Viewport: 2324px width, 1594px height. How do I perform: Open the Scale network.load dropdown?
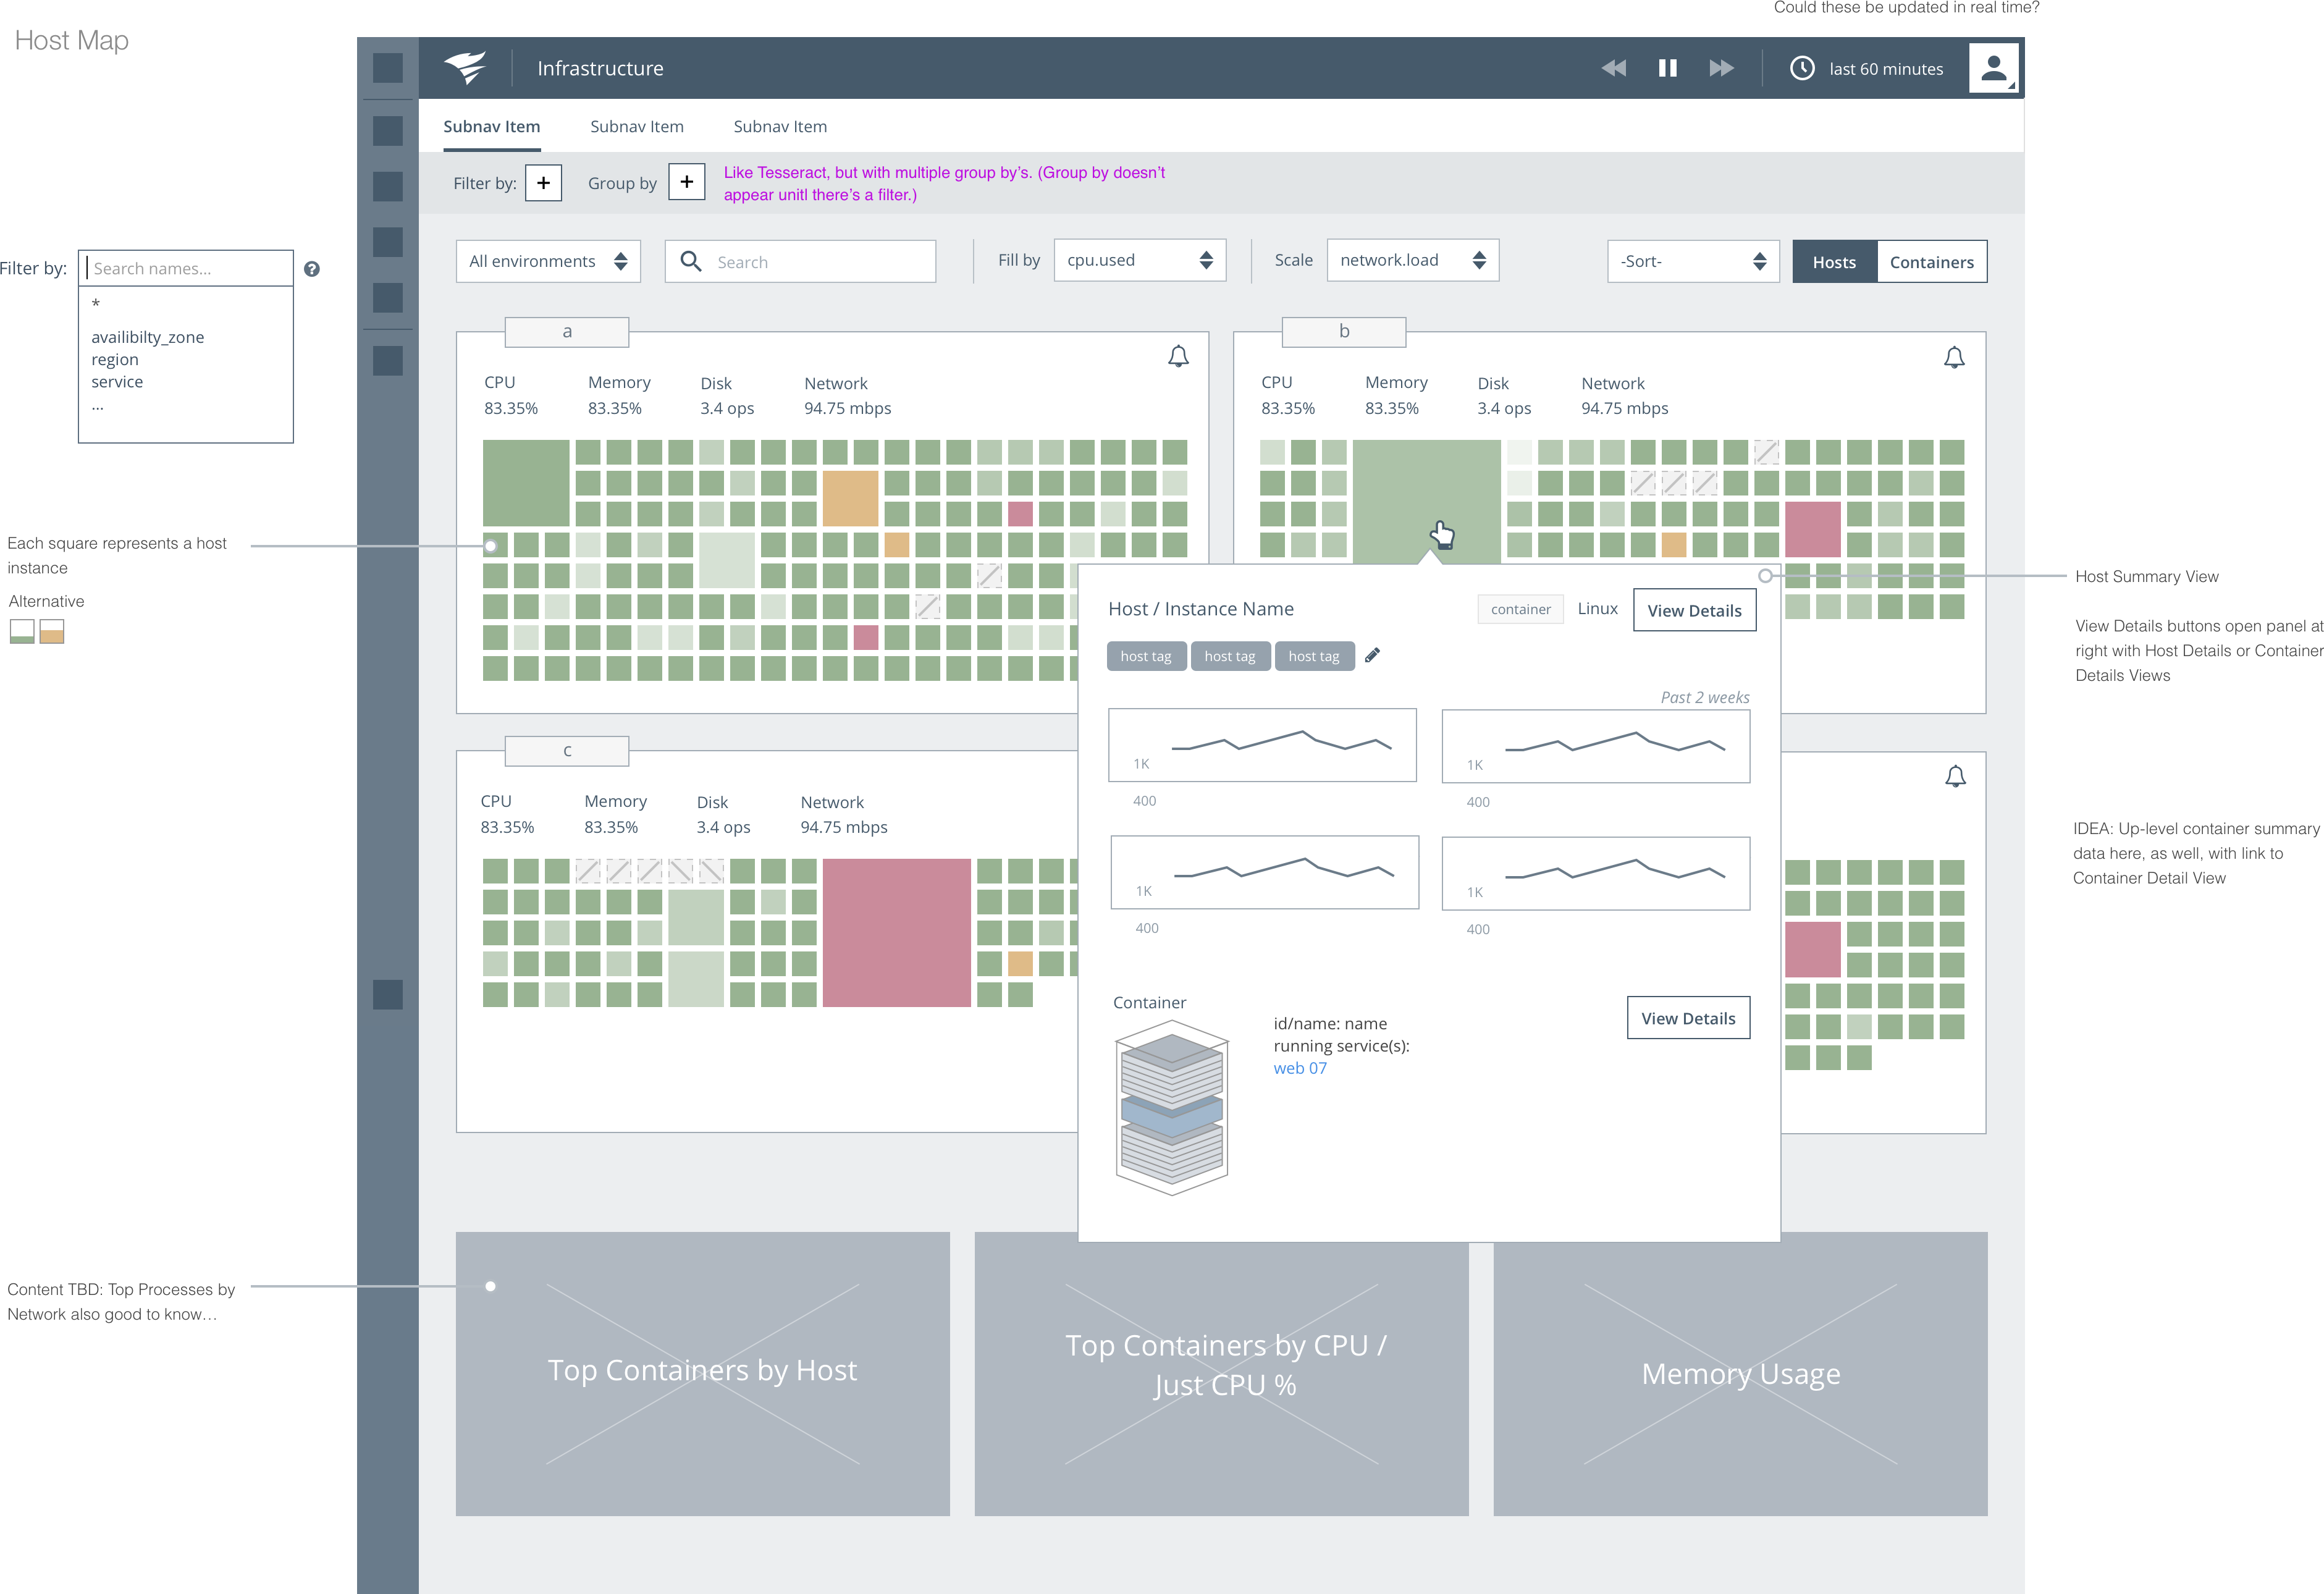pos(1412,260)
